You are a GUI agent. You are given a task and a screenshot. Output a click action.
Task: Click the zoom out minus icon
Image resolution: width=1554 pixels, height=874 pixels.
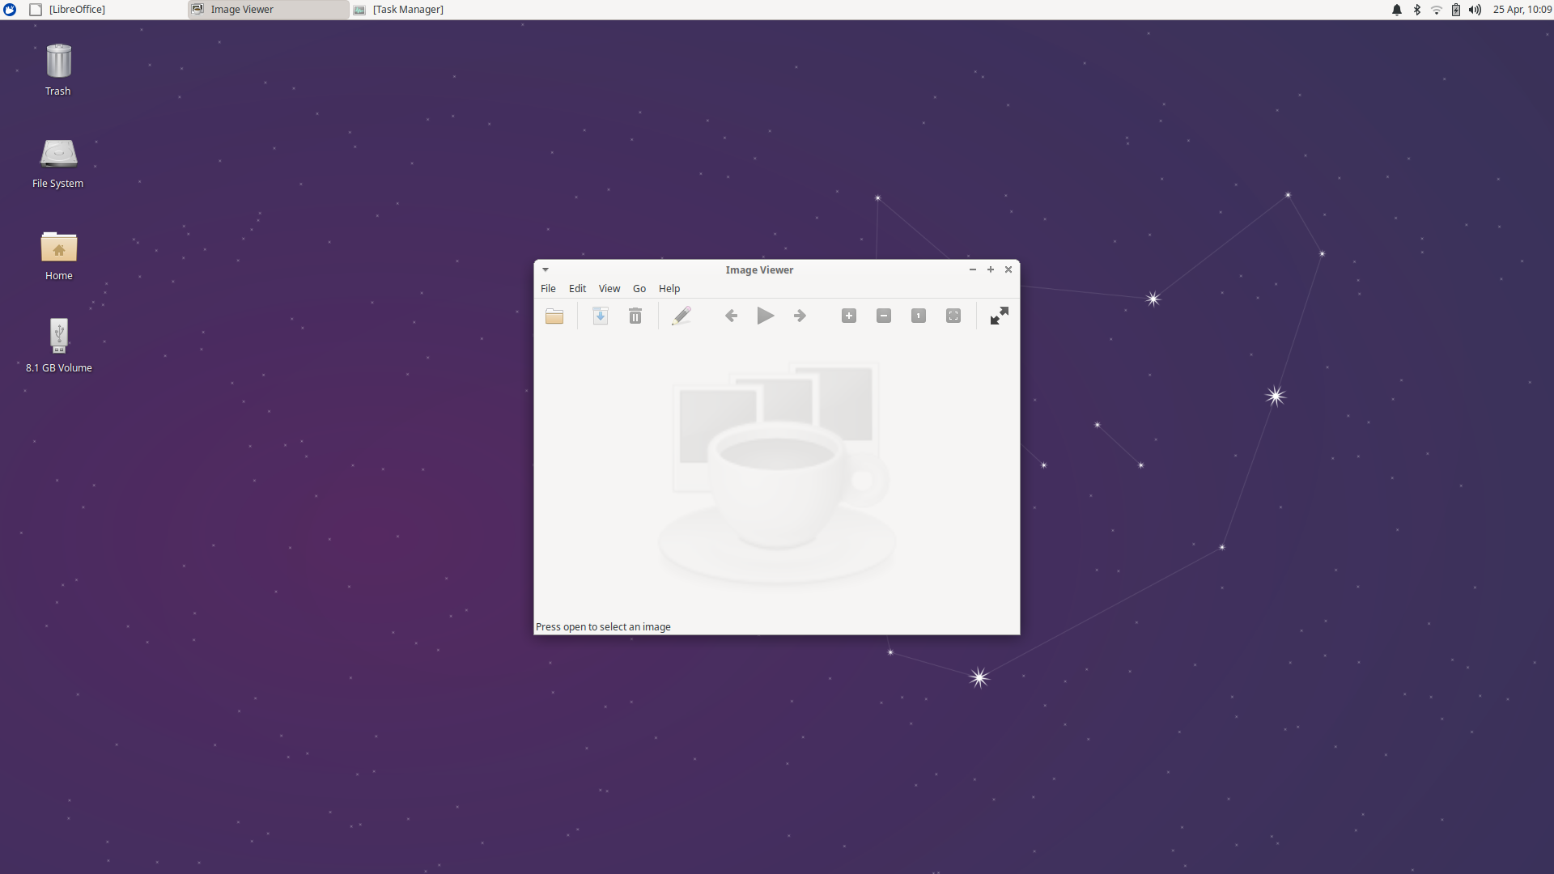coord(884,316)
